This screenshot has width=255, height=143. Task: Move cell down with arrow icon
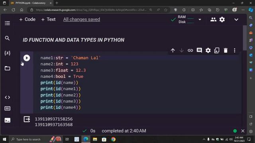point(182,50)
